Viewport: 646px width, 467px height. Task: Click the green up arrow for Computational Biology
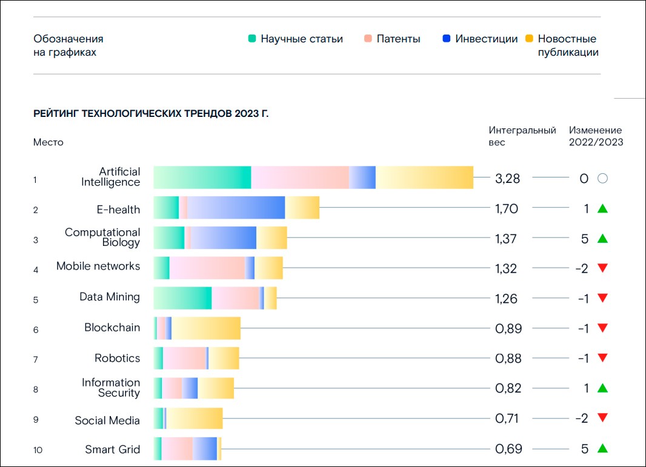pyautogui.click(x=603, y=239)
